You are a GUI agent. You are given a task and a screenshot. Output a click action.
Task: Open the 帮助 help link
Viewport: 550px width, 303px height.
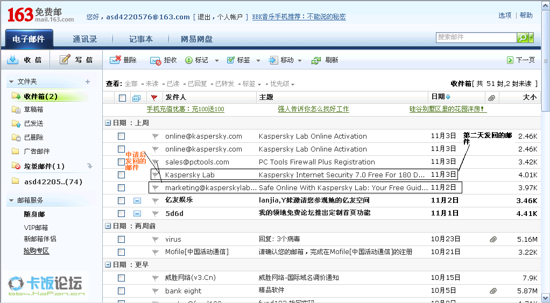(x=526, y=16)
